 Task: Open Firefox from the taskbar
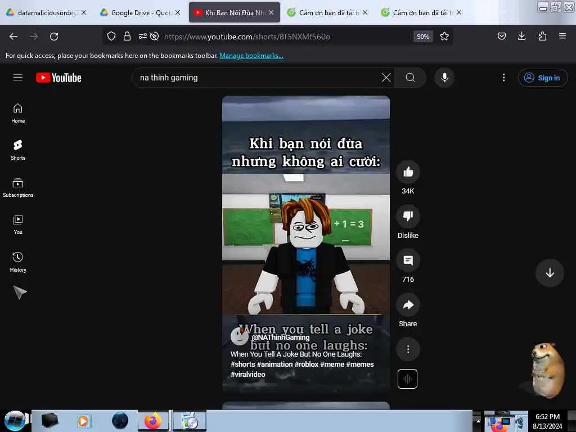[153, 421]
